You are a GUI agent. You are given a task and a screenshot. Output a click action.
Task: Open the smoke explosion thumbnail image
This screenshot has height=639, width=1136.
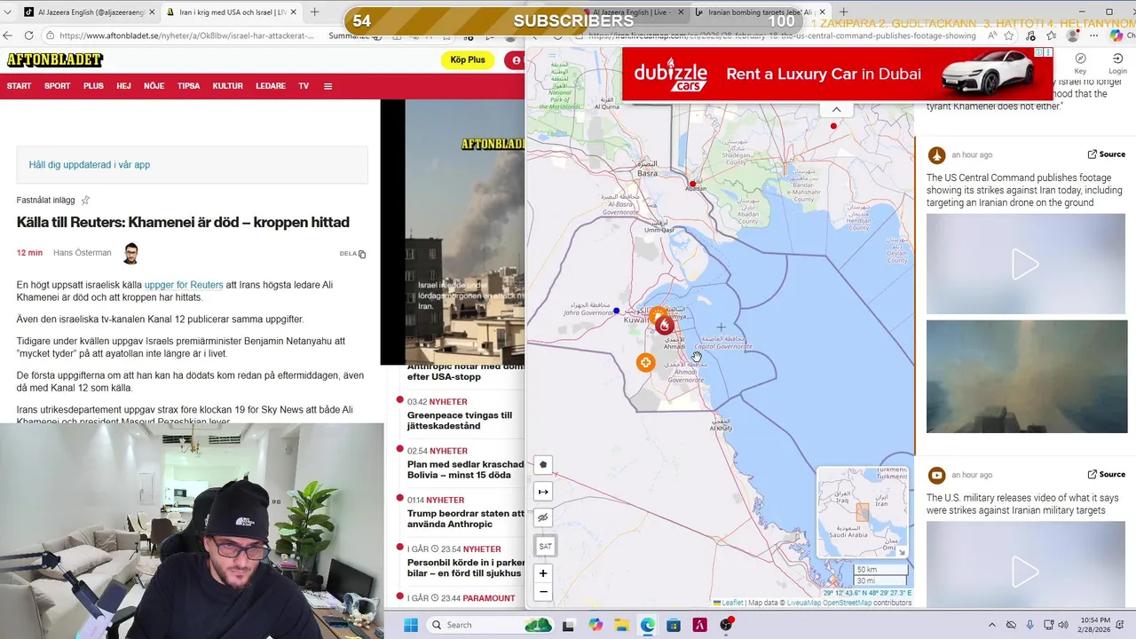coord(1026,376)
